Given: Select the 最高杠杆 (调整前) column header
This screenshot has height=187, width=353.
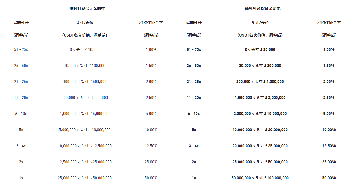Looking at the screenshot, I should click(21, 29).
